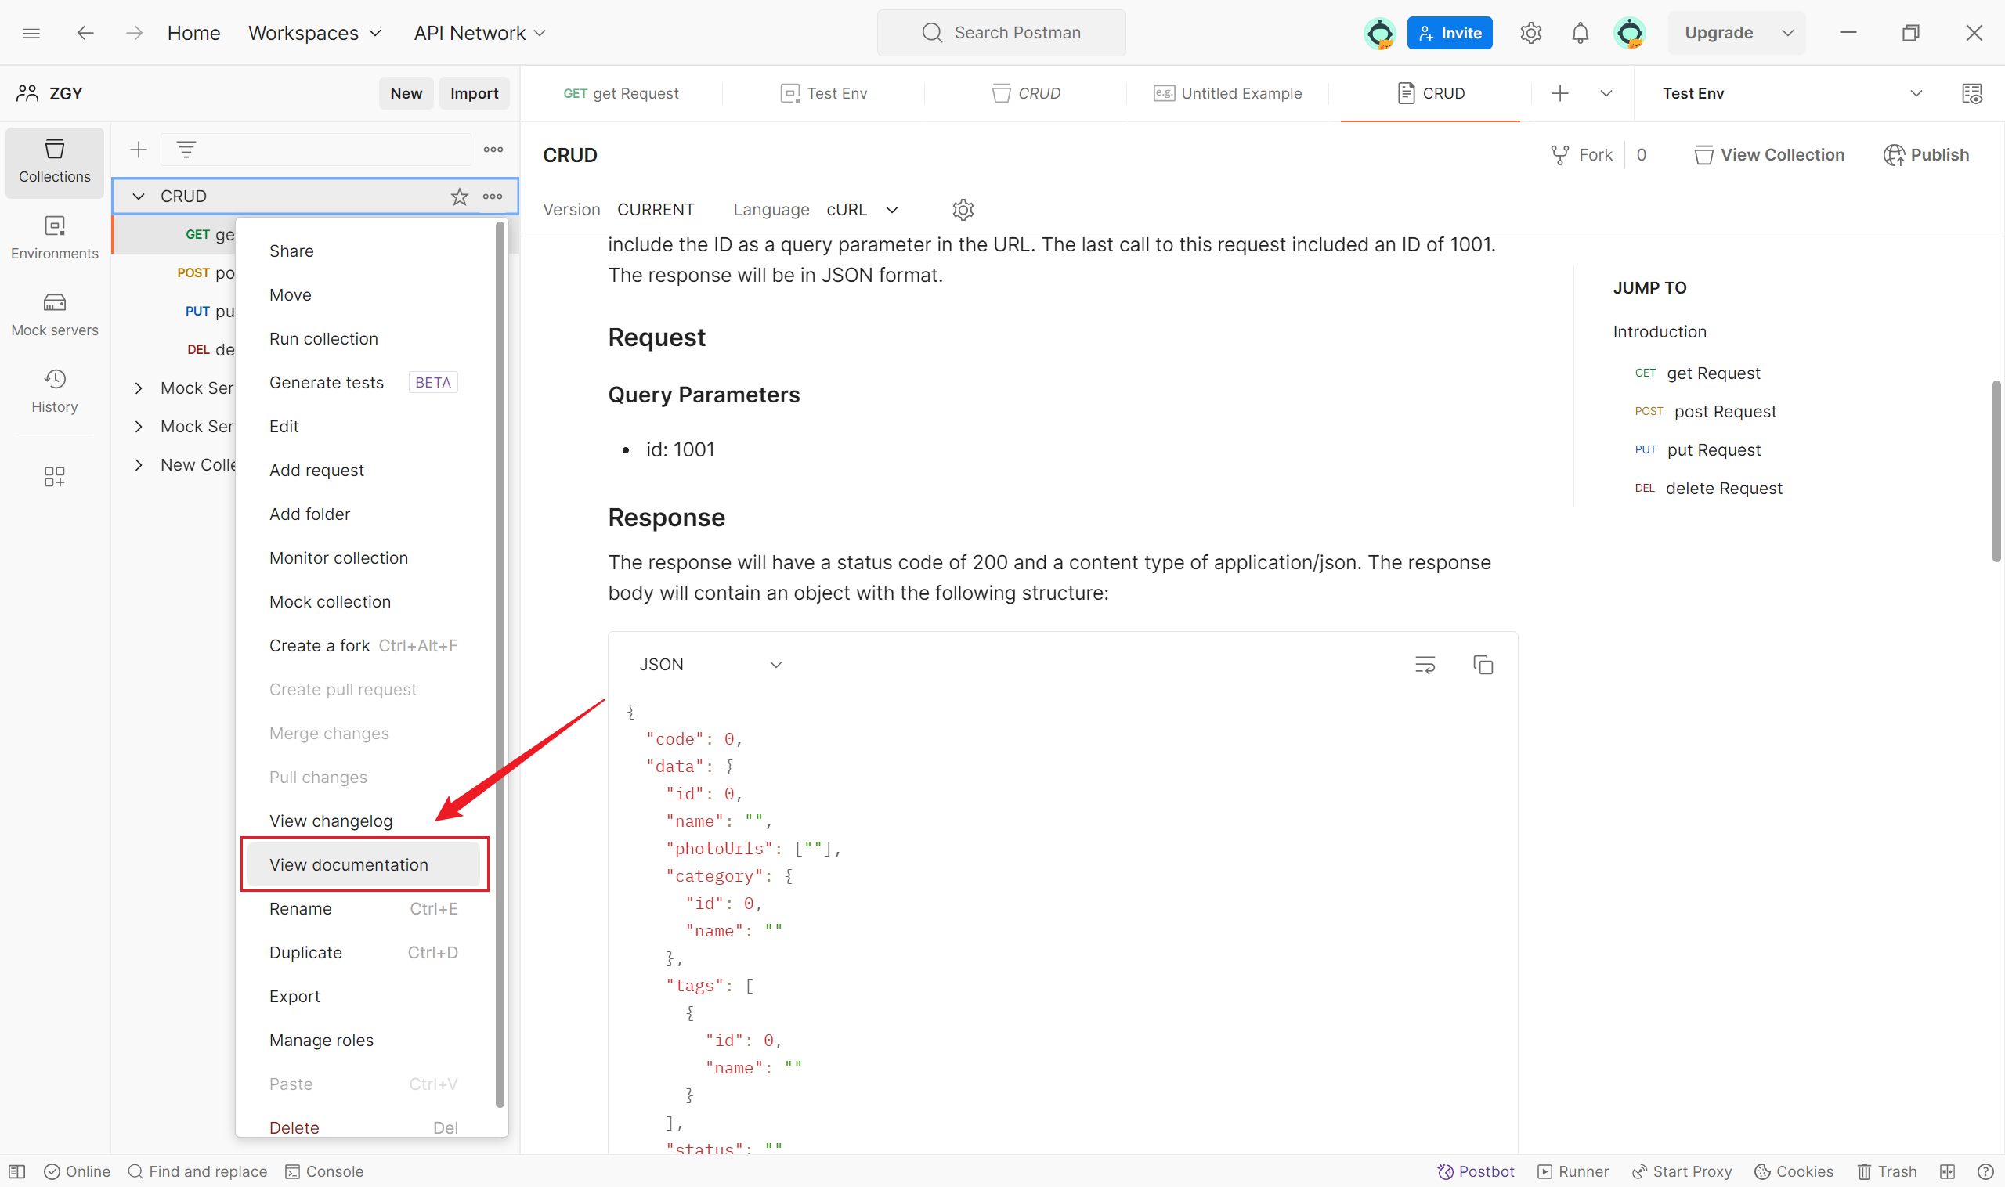Open documentation settings gear icon
Viewport: 2005px width, 1187px height.
click(963, 210)
